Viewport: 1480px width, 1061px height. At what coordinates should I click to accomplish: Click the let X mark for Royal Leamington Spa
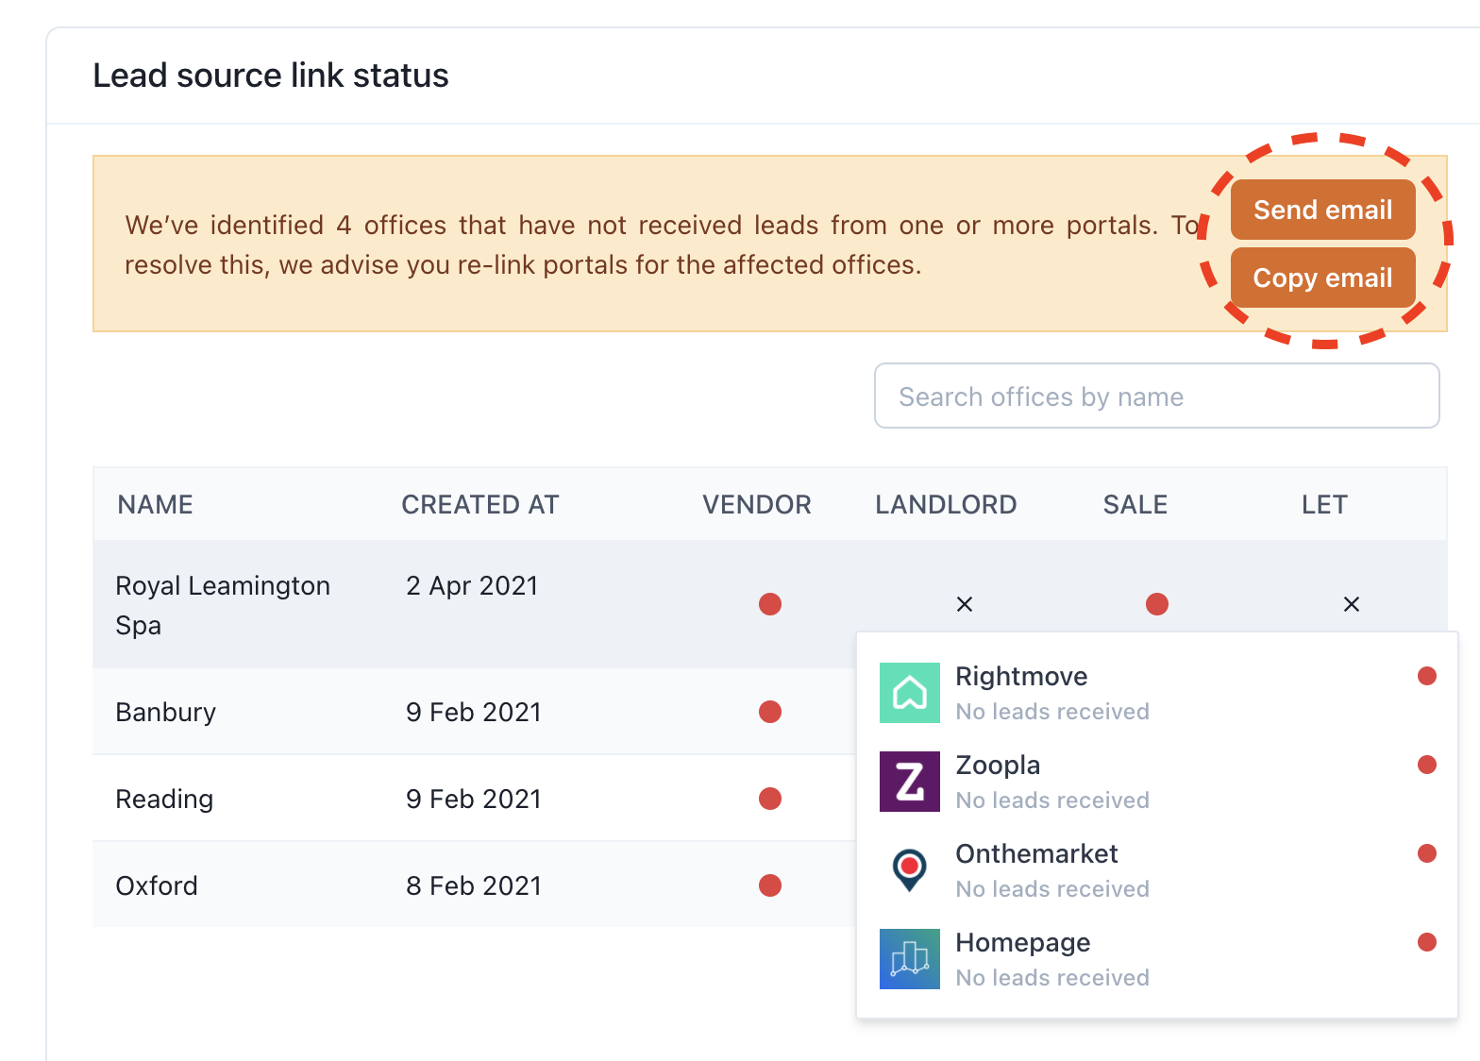pos(1352,604)
